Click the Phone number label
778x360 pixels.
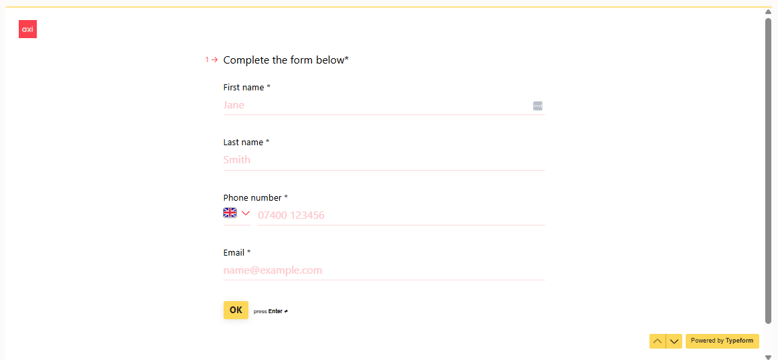pyautogui.click(x=255, y=198)
